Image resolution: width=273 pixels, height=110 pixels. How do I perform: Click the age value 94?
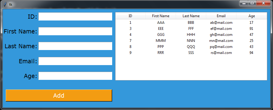pos(251,53)
